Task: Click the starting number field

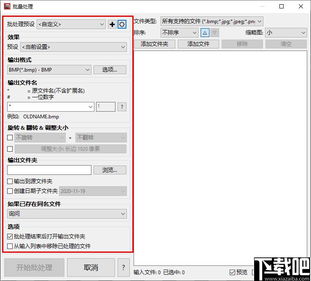Action: click(x=106, y=107)
